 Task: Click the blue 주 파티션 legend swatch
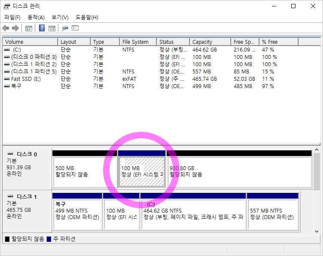[49, 239]
